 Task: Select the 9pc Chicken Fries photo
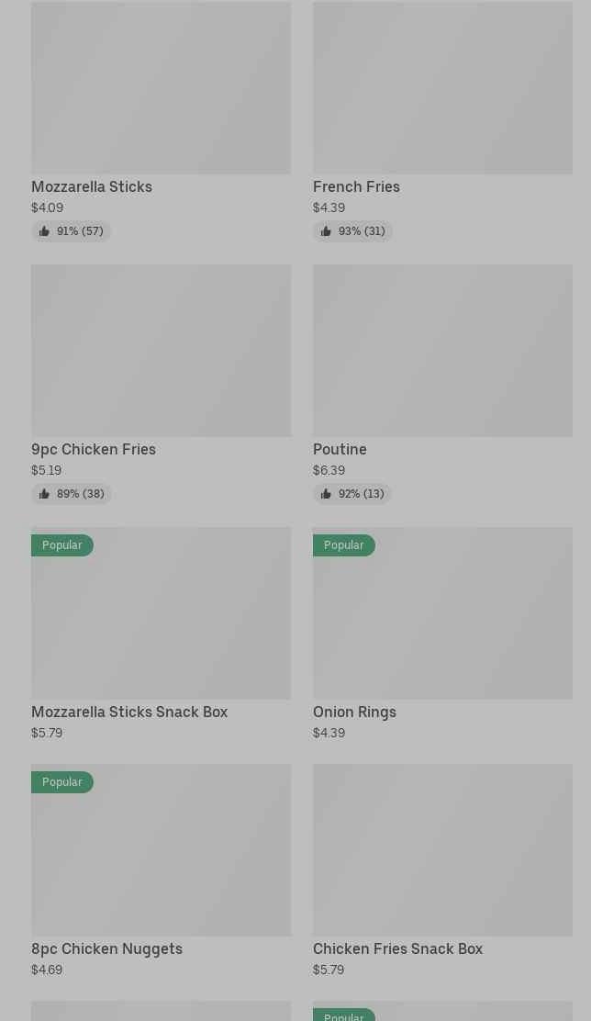pos(161,351)
